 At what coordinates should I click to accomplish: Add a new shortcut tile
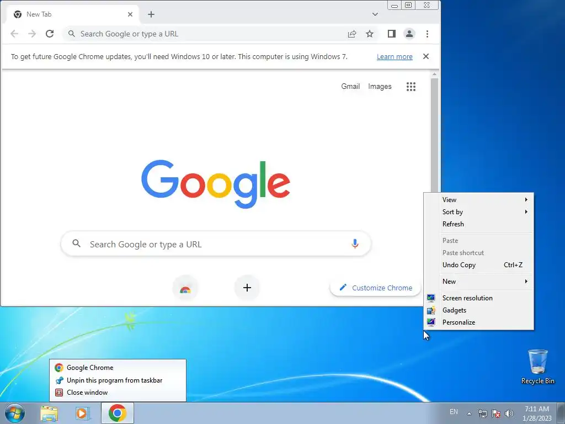(247, 288)
